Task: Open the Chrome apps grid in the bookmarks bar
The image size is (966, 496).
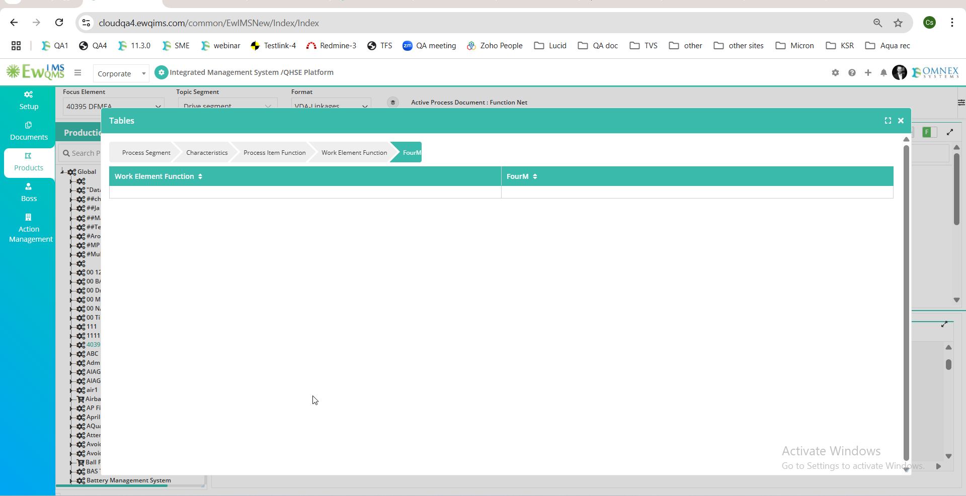Action: [x=16, y=46]
